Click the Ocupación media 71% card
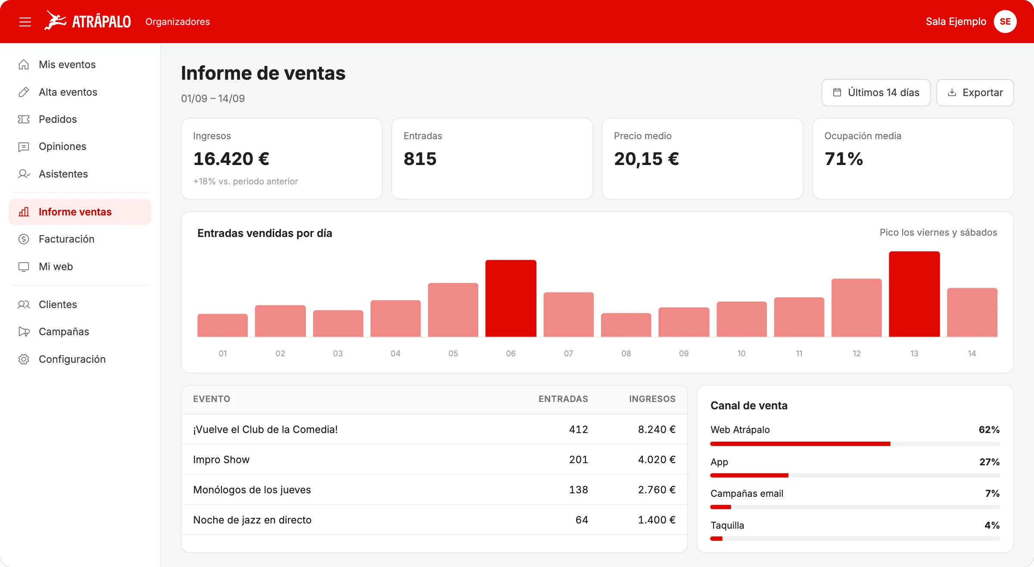Screen dimensions: 1034x567 [913, 159]
